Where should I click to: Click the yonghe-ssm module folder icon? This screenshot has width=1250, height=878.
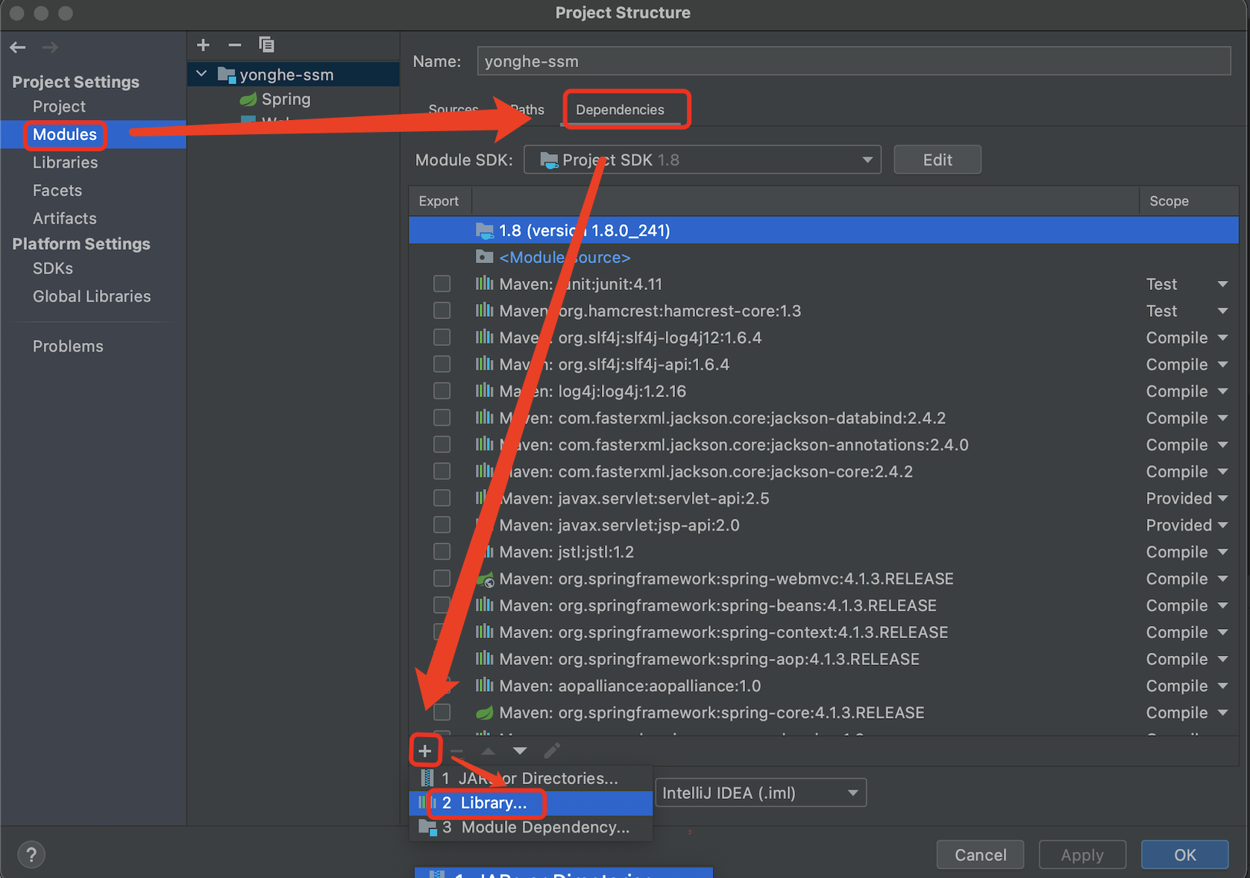click(227, 75)
